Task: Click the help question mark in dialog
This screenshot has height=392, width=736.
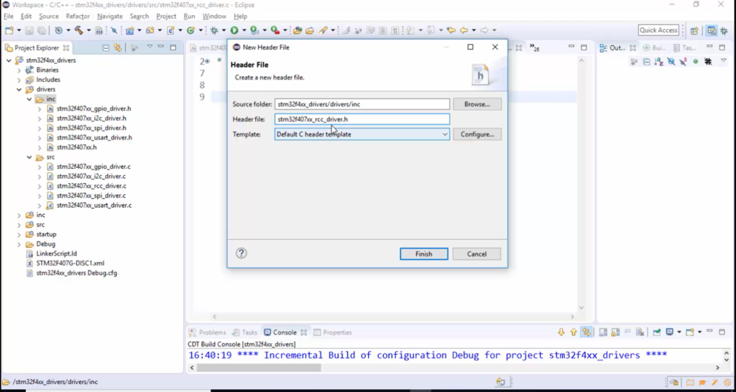Action: [x=241, y=253]
